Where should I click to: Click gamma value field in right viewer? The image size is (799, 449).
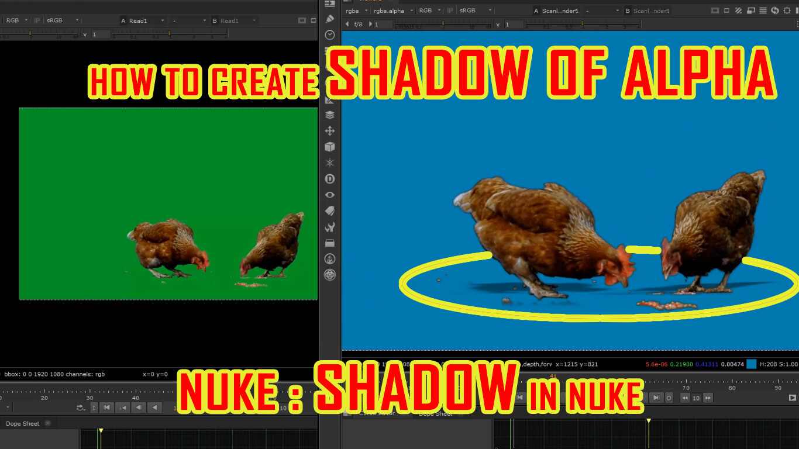(513, 25)
